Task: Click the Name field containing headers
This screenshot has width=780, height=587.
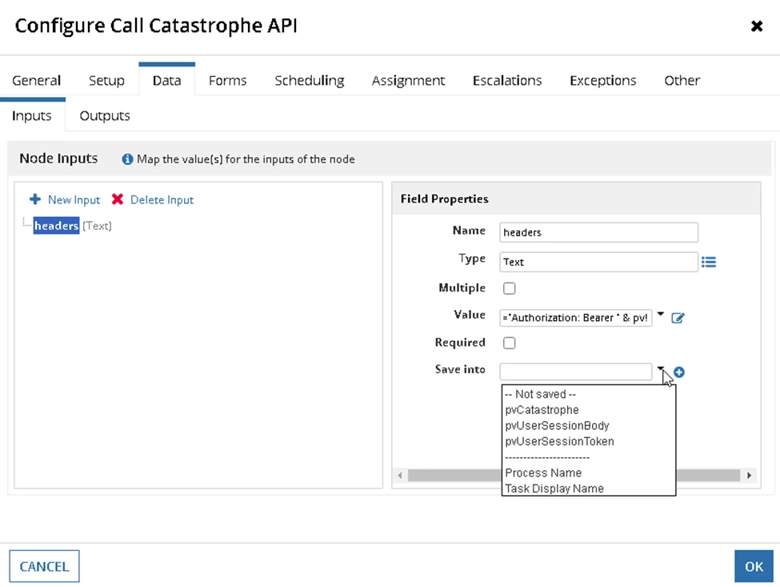Action: point(598,232)
